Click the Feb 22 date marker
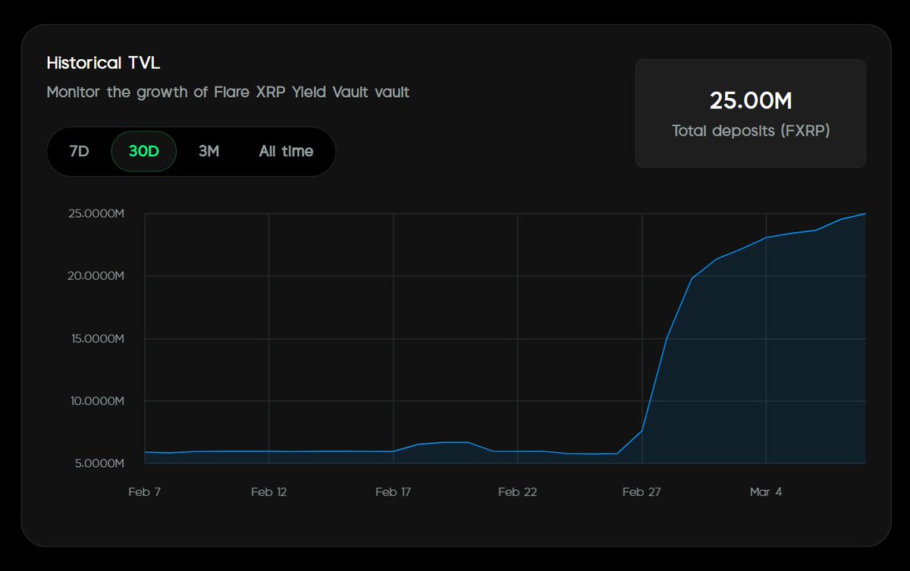Image resolution: width=910 pixels, height=571 pixels. tap(517, 491)
